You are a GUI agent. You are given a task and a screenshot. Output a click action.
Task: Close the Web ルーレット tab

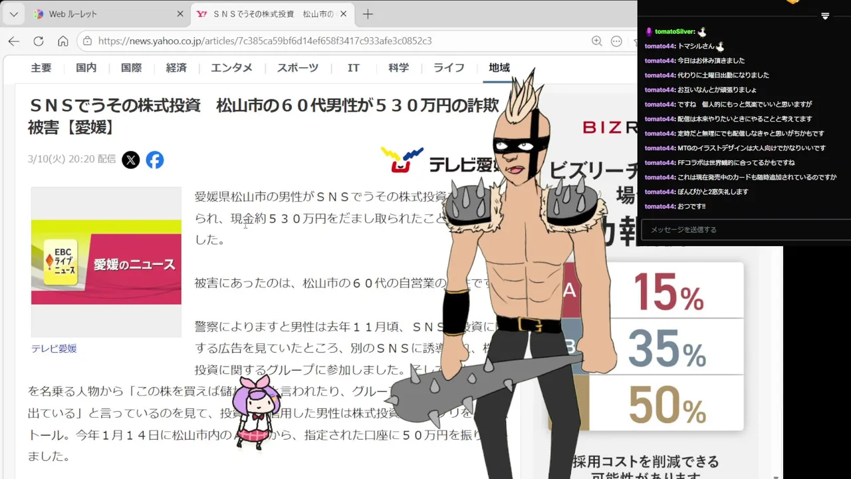point(180,14)
